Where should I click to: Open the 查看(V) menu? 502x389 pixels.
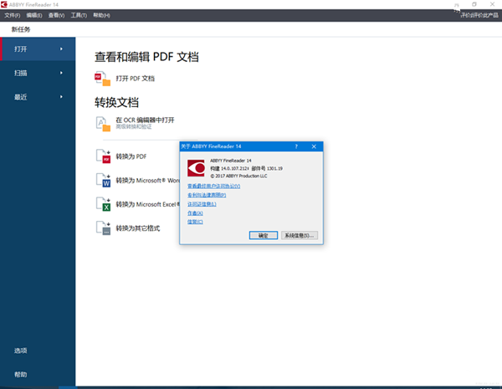pos(56,15)
